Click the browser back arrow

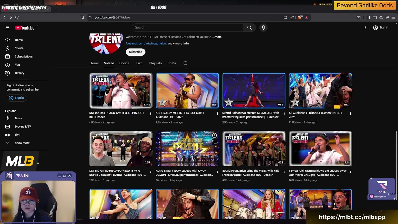(x=5, y=17)
